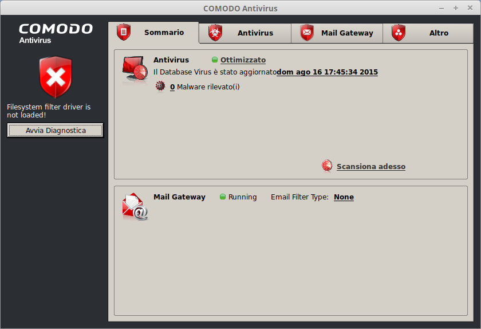Click the red X warning shield

(56, 77)
